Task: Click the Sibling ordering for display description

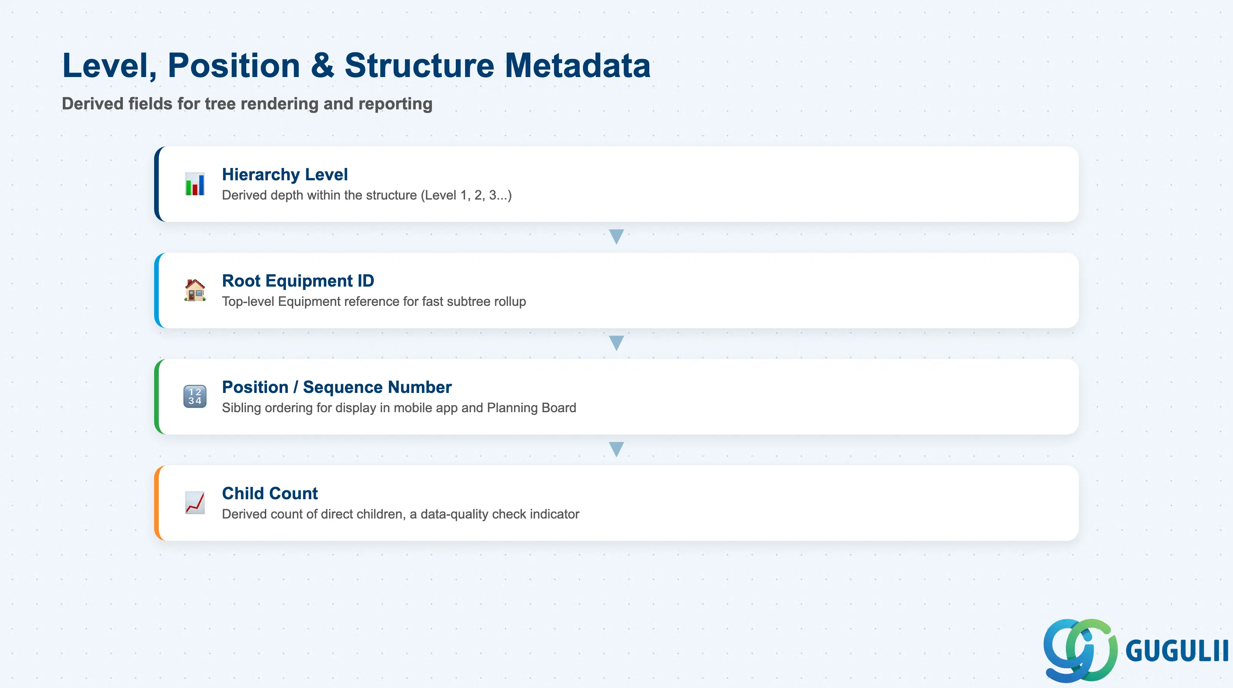Action: [399, 408]
